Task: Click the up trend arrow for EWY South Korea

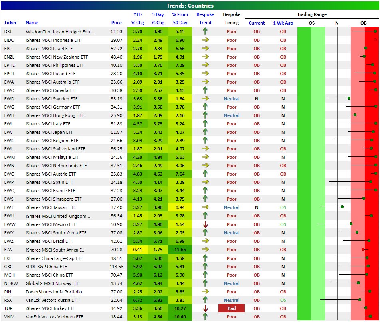Action: coord(205,232)
